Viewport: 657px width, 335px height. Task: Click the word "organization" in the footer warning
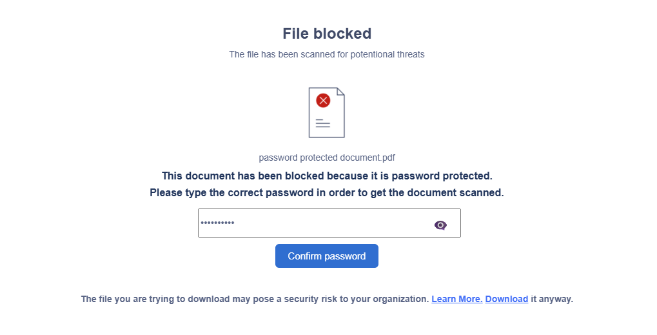coord(401,299)
